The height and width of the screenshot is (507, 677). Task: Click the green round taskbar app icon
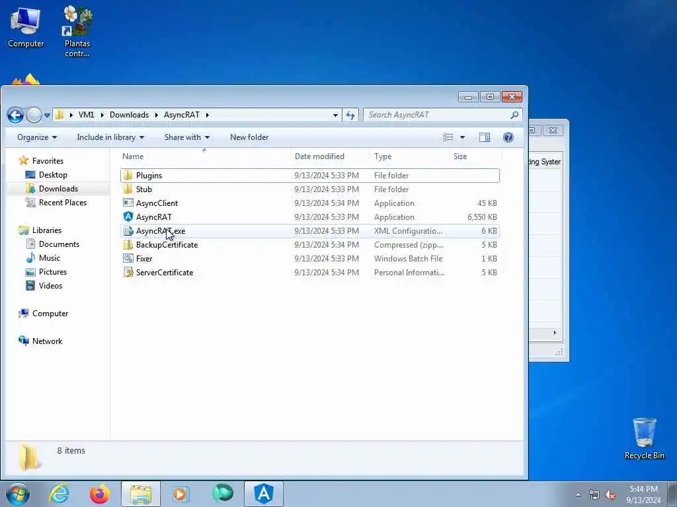click(x=223, y=493)
